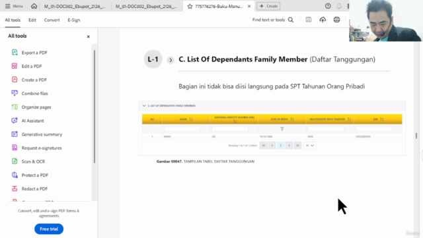The height and width of the screenshot is (238, 423).
Task: Click the Request e-signatures icon
Action: [x=15, y=147]
